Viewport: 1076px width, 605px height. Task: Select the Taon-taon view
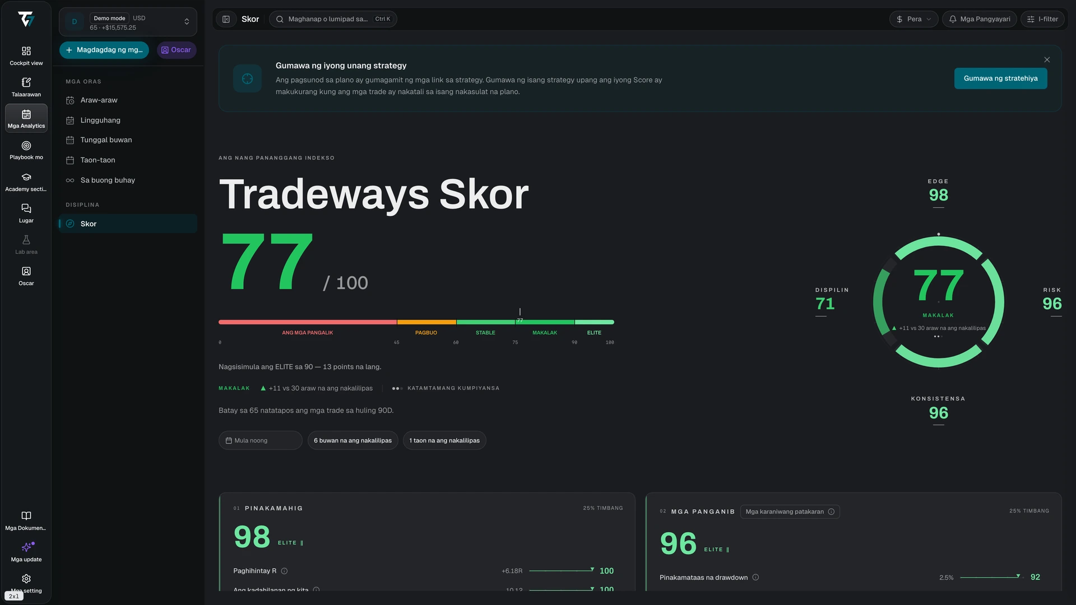point(128,160)
